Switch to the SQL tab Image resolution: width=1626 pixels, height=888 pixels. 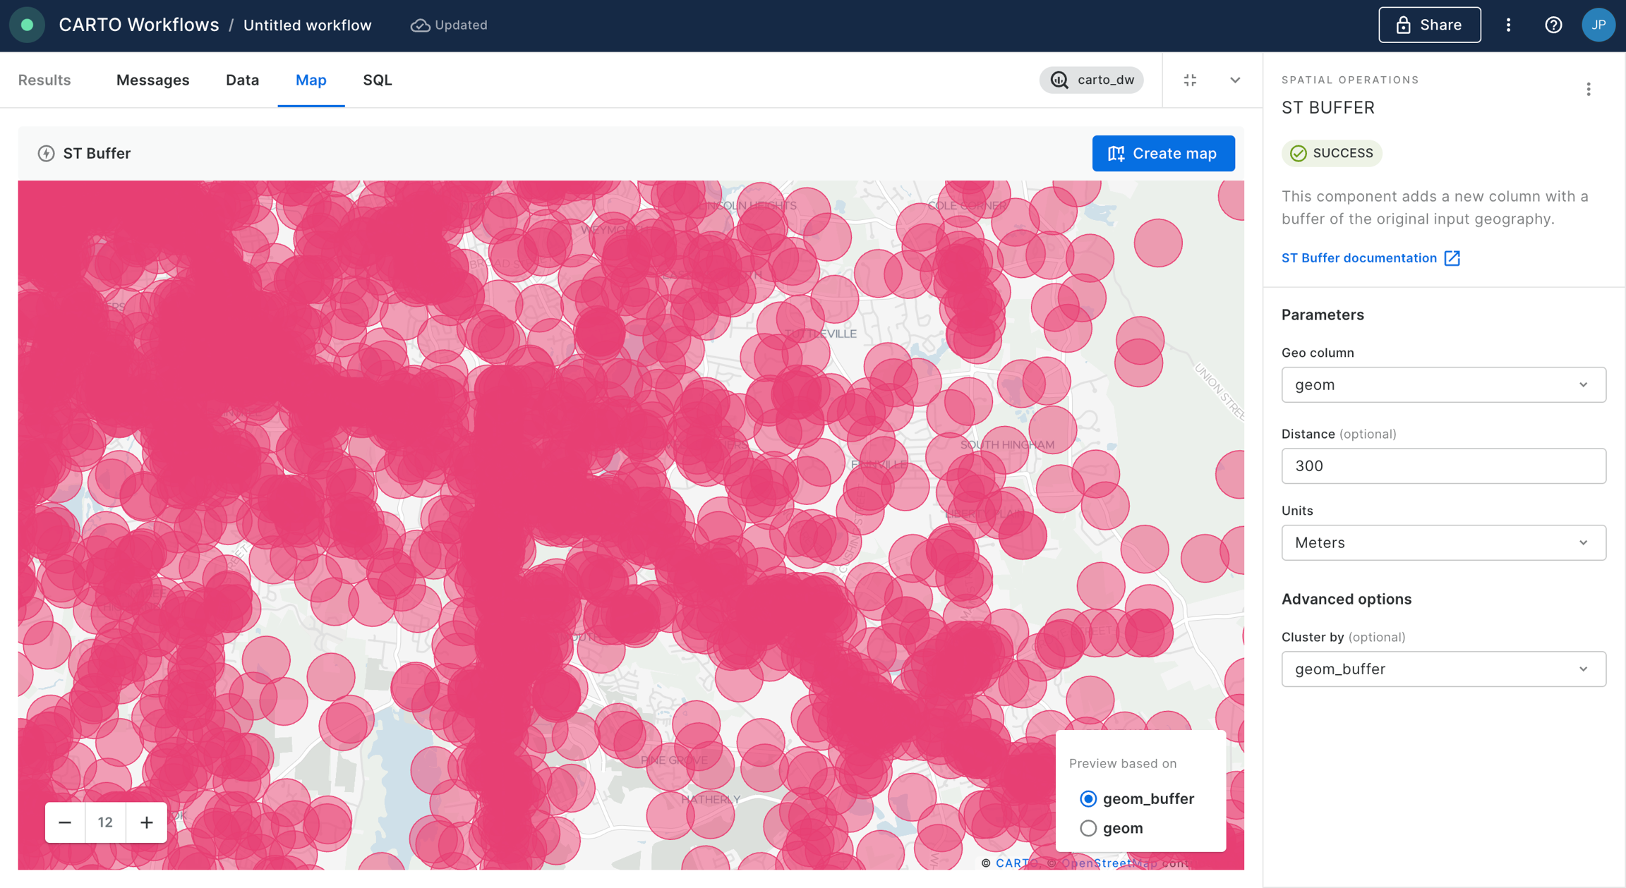click(x=377, y=80)
